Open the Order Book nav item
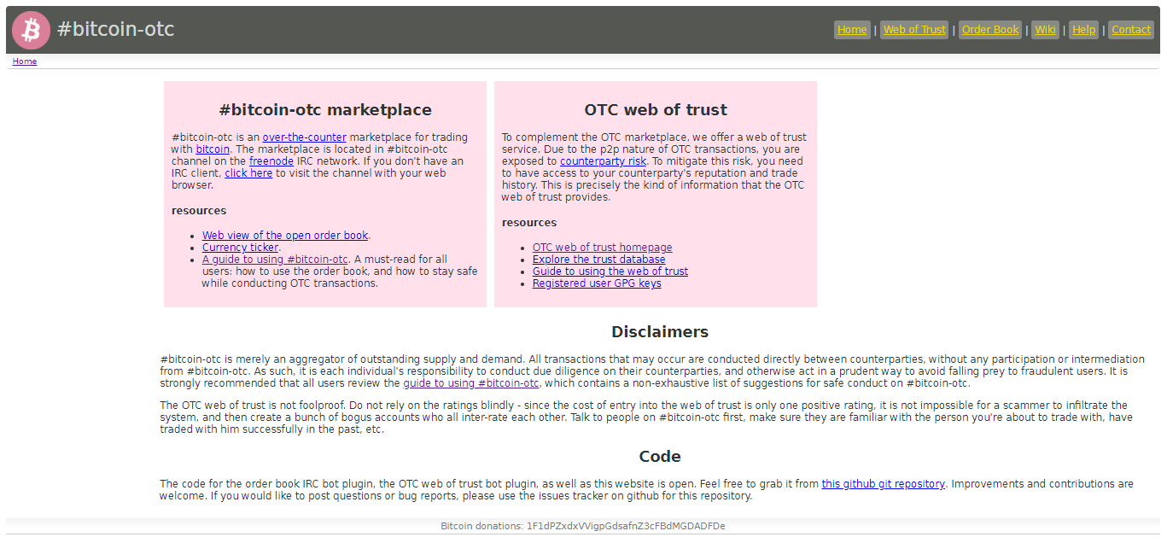 990,30
